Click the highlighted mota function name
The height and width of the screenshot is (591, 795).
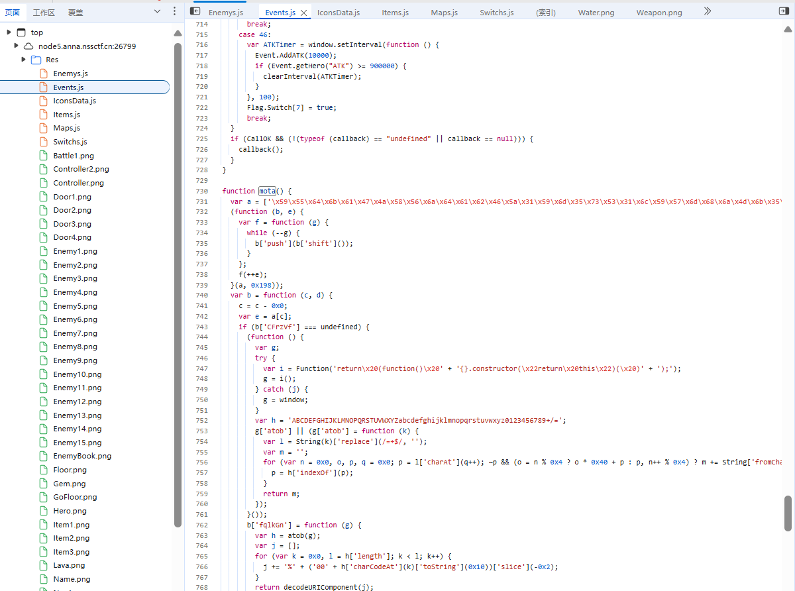point(267,191)
